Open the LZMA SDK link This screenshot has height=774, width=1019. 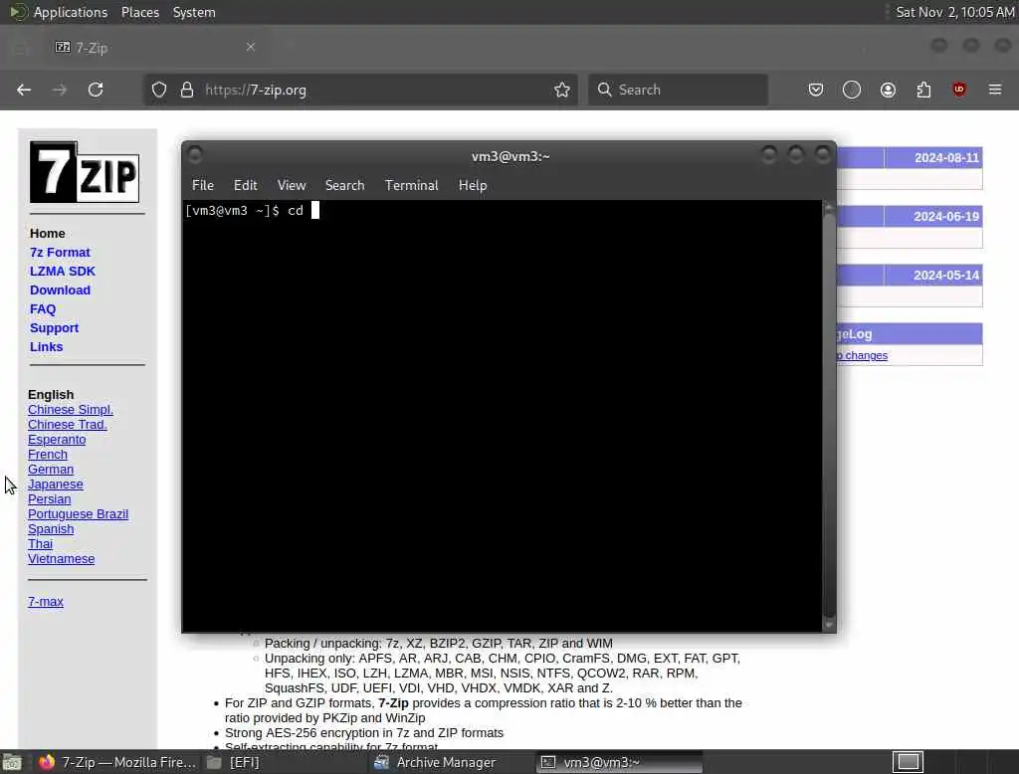click(63, 271)
